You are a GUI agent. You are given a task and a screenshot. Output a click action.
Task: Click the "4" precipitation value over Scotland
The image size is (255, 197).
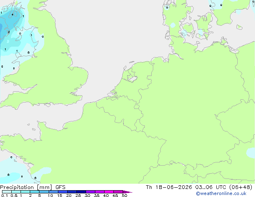click(x=12, y=15)
